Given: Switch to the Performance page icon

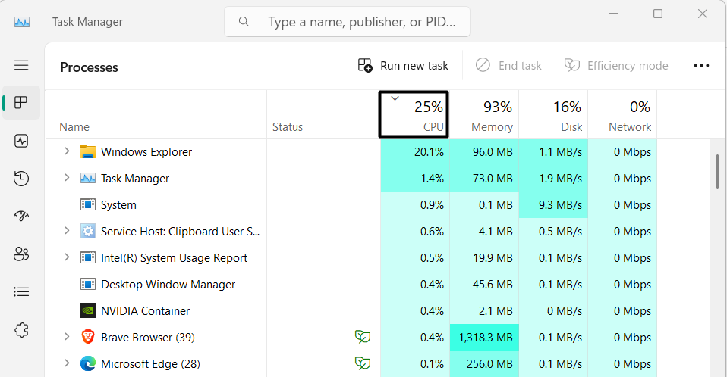Looking at the screenshot, I should [21, 141].
